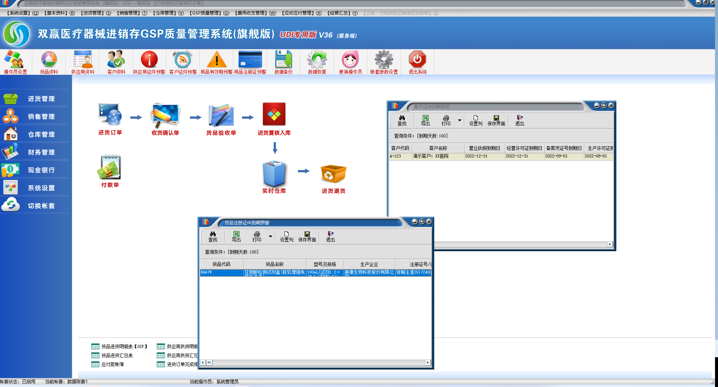718x387 pixels.
Task: Select 仓库管理 in sidebar
Action: [x=34, y=134]
